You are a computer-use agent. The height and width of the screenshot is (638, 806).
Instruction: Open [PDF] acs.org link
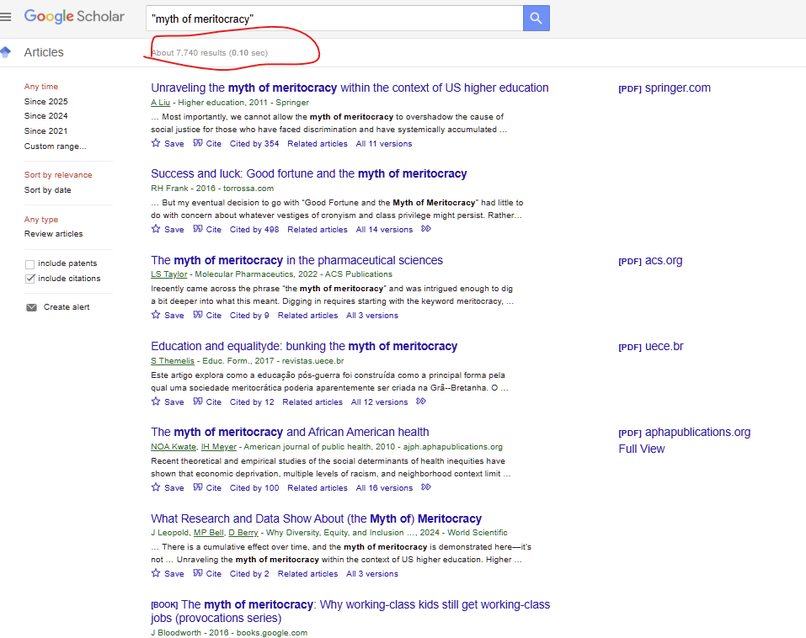[x=650, y=260]
